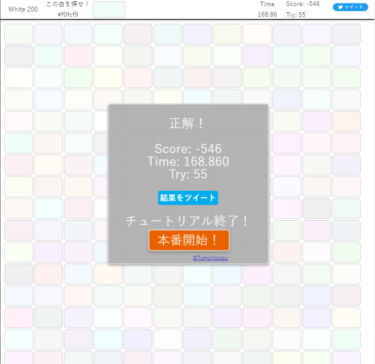Click the target color swatch beside #f0fcf9
Image resolution: width=375 pixels, height=364 pixels.
pos(109,9)
